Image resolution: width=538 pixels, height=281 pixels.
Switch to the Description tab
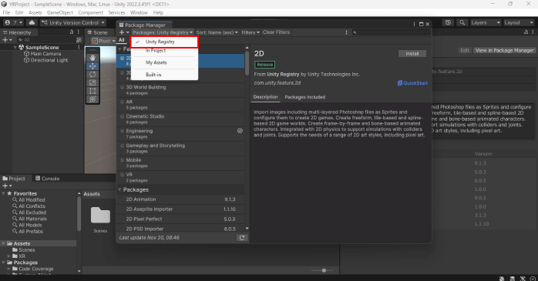tap(265, 97)
